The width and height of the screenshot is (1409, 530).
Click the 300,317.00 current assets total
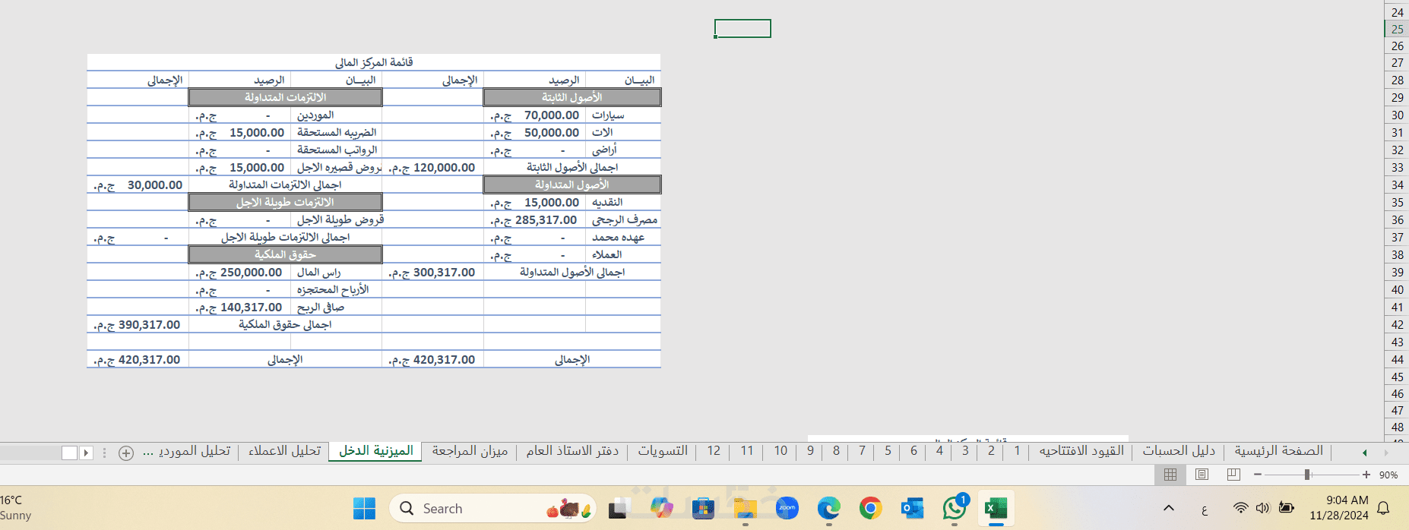pyautogui.click(x=432, y=273)
